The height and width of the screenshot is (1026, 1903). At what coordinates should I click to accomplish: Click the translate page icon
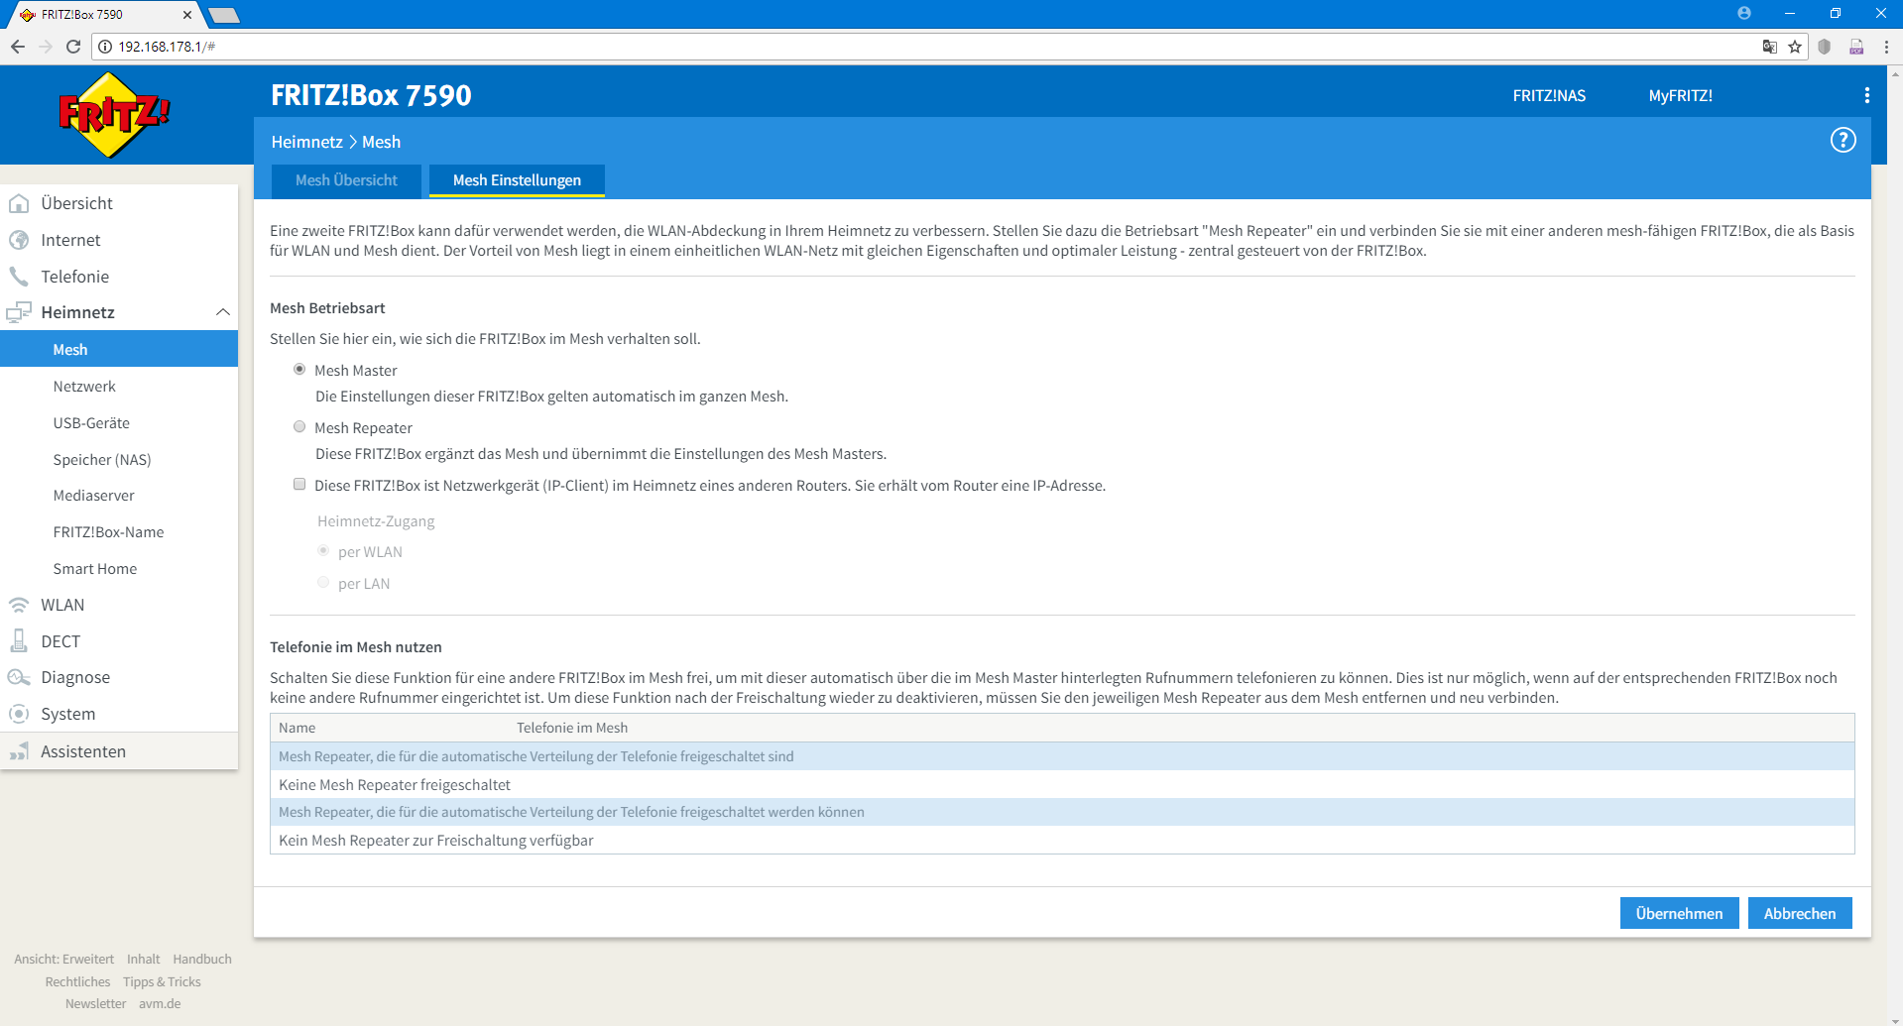1770,47
